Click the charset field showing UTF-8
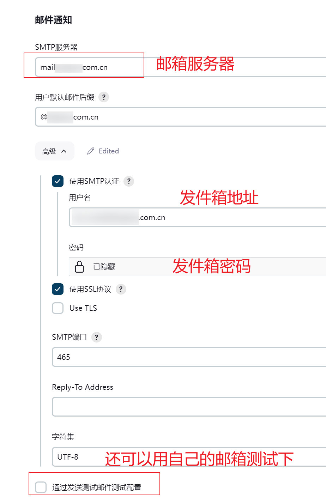Image resolution: width=326 pixels, height=503 pixels. (81, 457)
